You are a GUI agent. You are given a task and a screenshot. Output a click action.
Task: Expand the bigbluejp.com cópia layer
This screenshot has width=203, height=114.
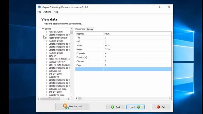pyautogui.click(x=47, y=89)
